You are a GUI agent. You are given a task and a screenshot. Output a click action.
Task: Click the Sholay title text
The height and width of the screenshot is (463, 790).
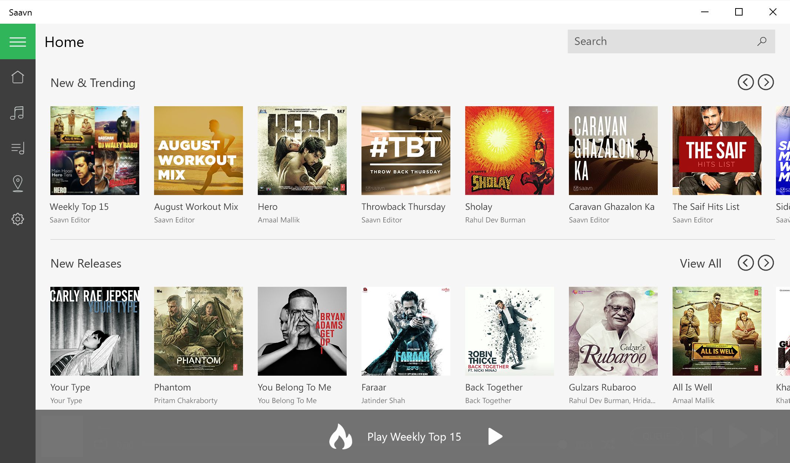point(479,207)
